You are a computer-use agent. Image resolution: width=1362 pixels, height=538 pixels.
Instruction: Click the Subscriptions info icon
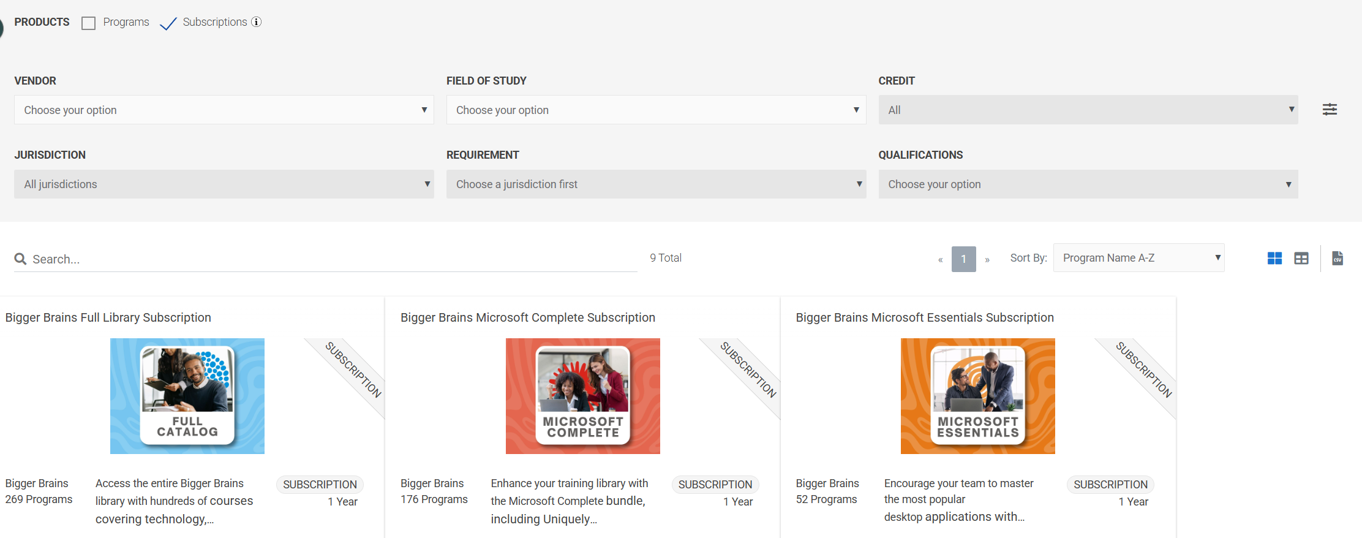[257, 22]
